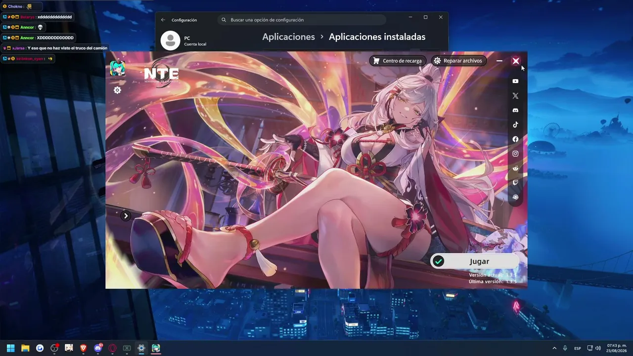This screenshot has height=356, width=633.
Task: Click the NTE logo in the launcher
Action: [x=161, y=74]
